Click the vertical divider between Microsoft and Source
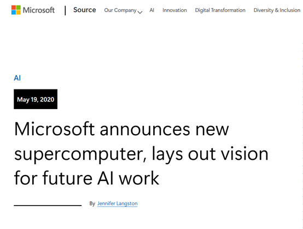Screen dimensions: 303x229 point(65,10)
